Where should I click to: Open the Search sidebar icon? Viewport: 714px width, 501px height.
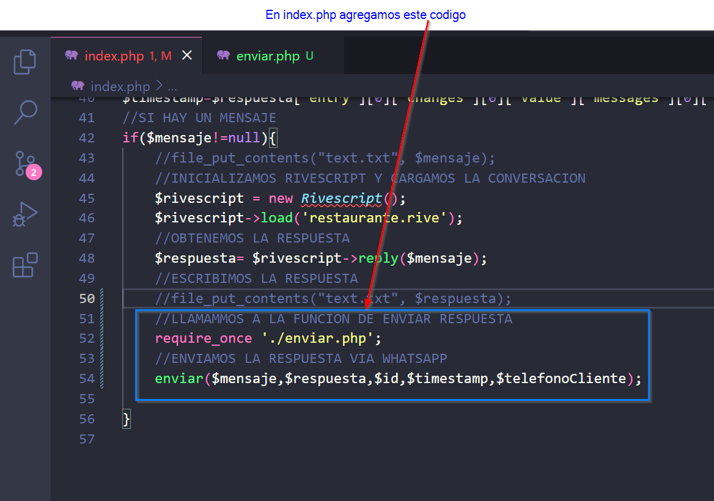pos(25,112)
